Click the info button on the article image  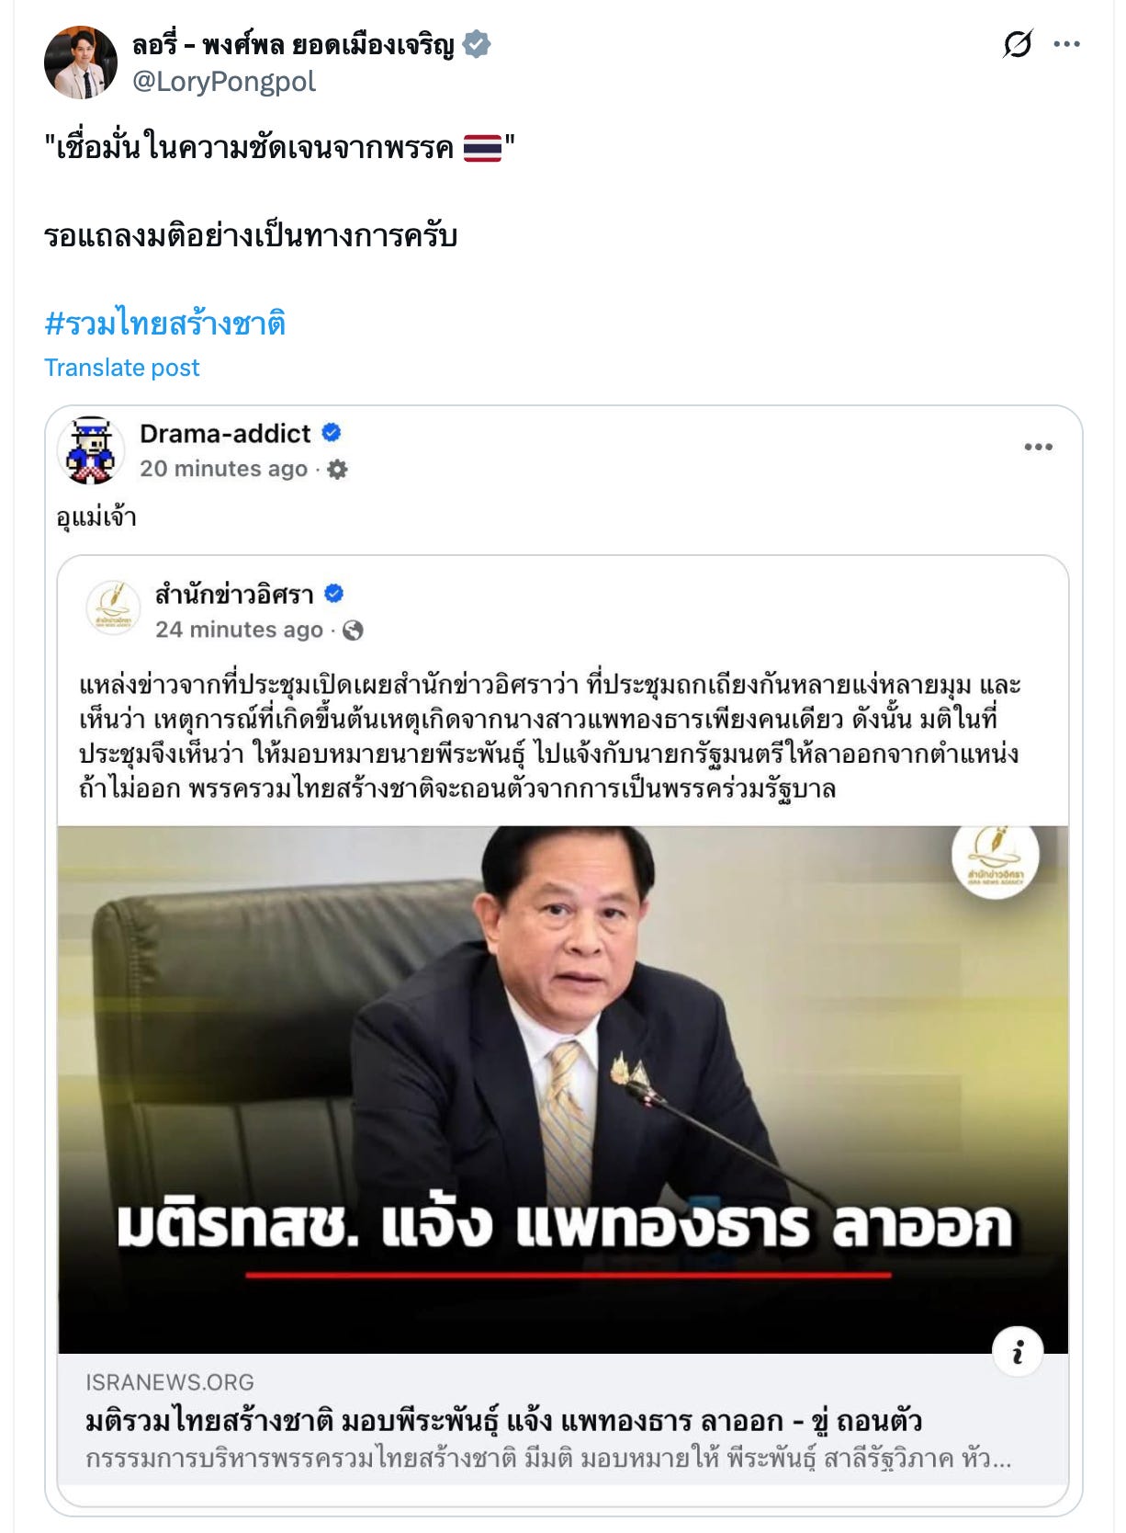coord(1018,1352)
